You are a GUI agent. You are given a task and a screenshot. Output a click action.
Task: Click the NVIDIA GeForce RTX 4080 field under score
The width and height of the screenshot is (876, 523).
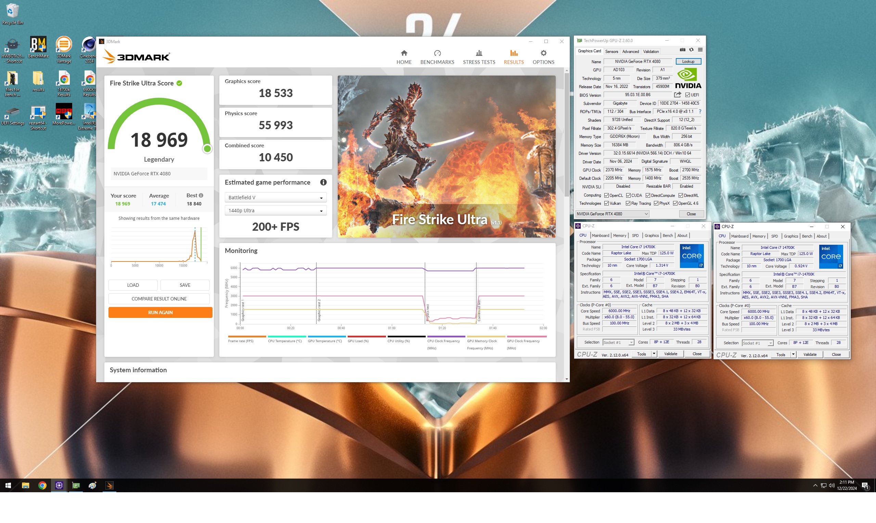[x=159, y=174]
